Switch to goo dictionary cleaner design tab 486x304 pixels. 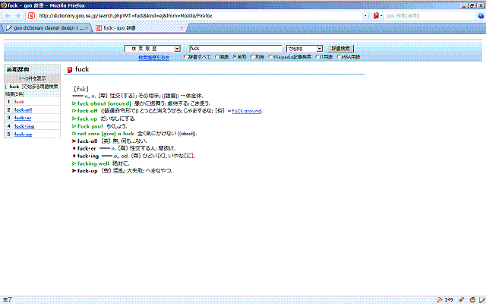46,28
